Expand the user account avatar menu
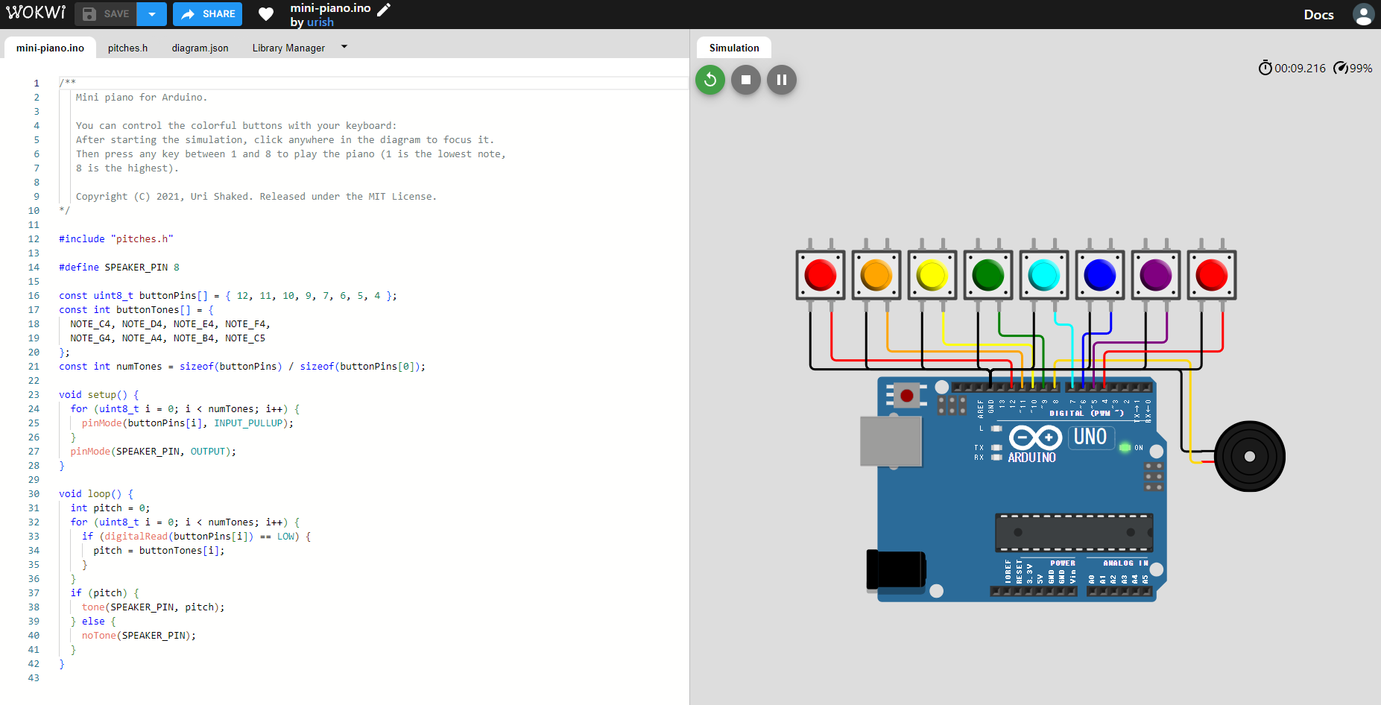 [1362, 13]
